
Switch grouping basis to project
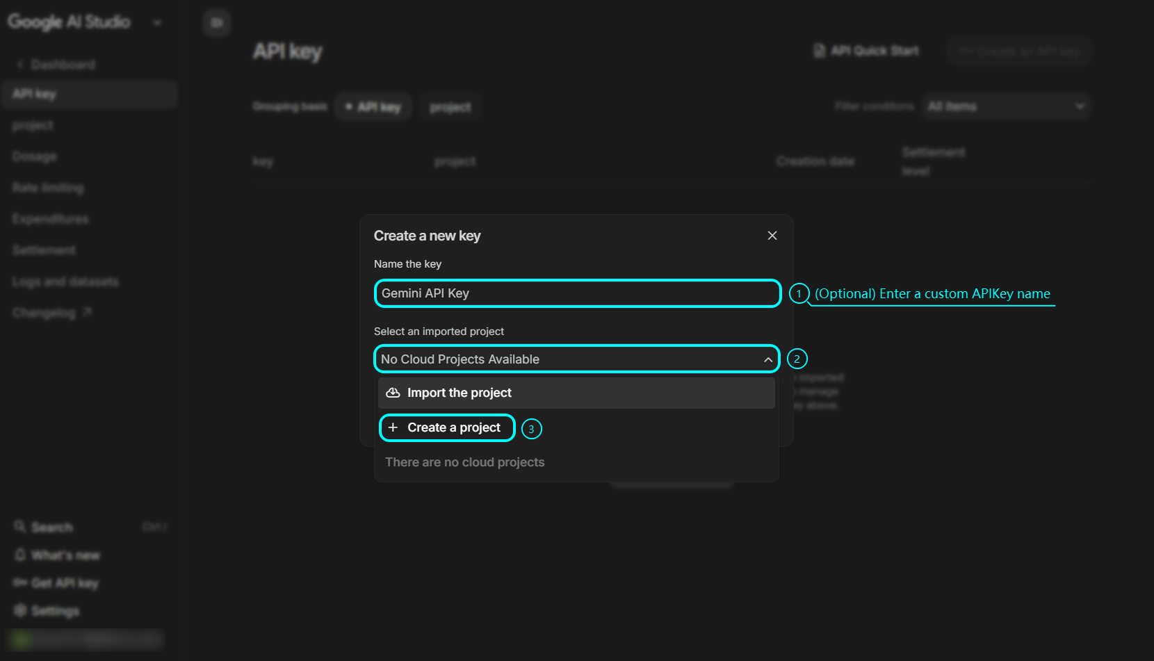450,106
